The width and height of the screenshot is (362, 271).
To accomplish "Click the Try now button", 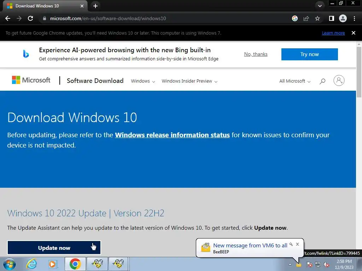I will 310,54.
